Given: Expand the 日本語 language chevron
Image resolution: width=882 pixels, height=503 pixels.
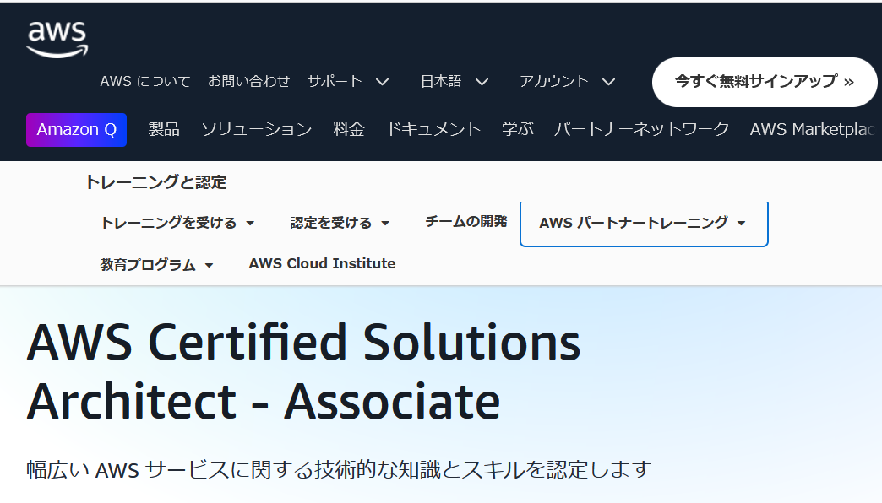Looking at the screenshot, I should point(482,82).
